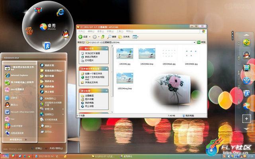Click the 转到 Go button
Viewport: 255px width, 159px height.
[201, 42]
